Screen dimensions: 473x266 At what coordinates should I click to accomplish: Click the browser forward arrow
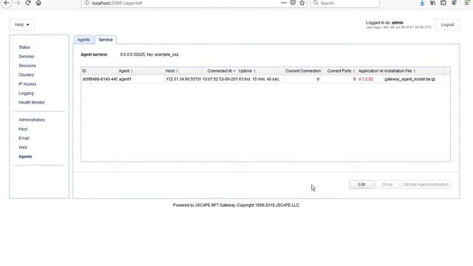click(18, 3)
